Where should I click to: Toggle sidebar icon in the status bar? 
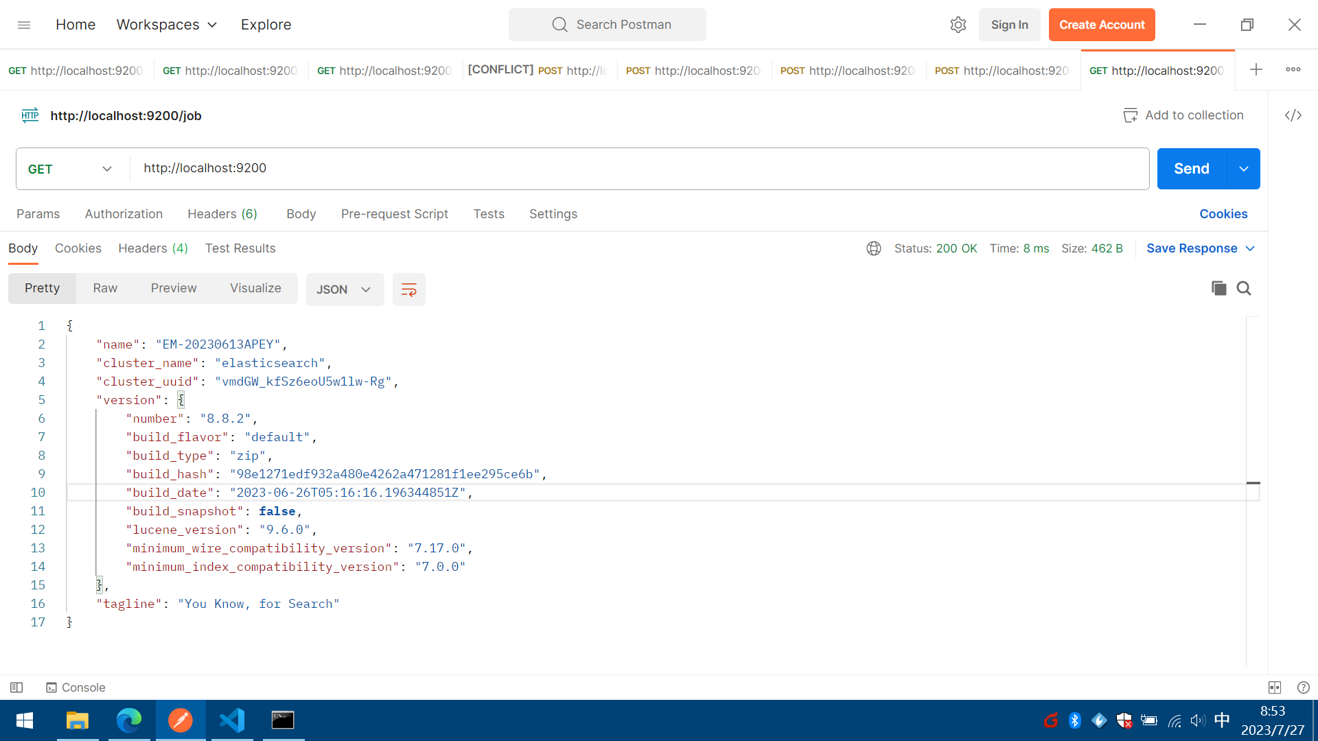click(x=17, y=687)
